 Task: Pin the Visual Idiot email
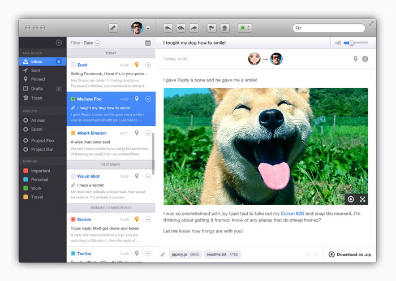point(137,176)
